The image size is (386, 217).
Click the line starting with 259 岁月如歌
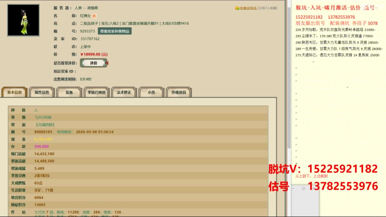coord(335,30)
